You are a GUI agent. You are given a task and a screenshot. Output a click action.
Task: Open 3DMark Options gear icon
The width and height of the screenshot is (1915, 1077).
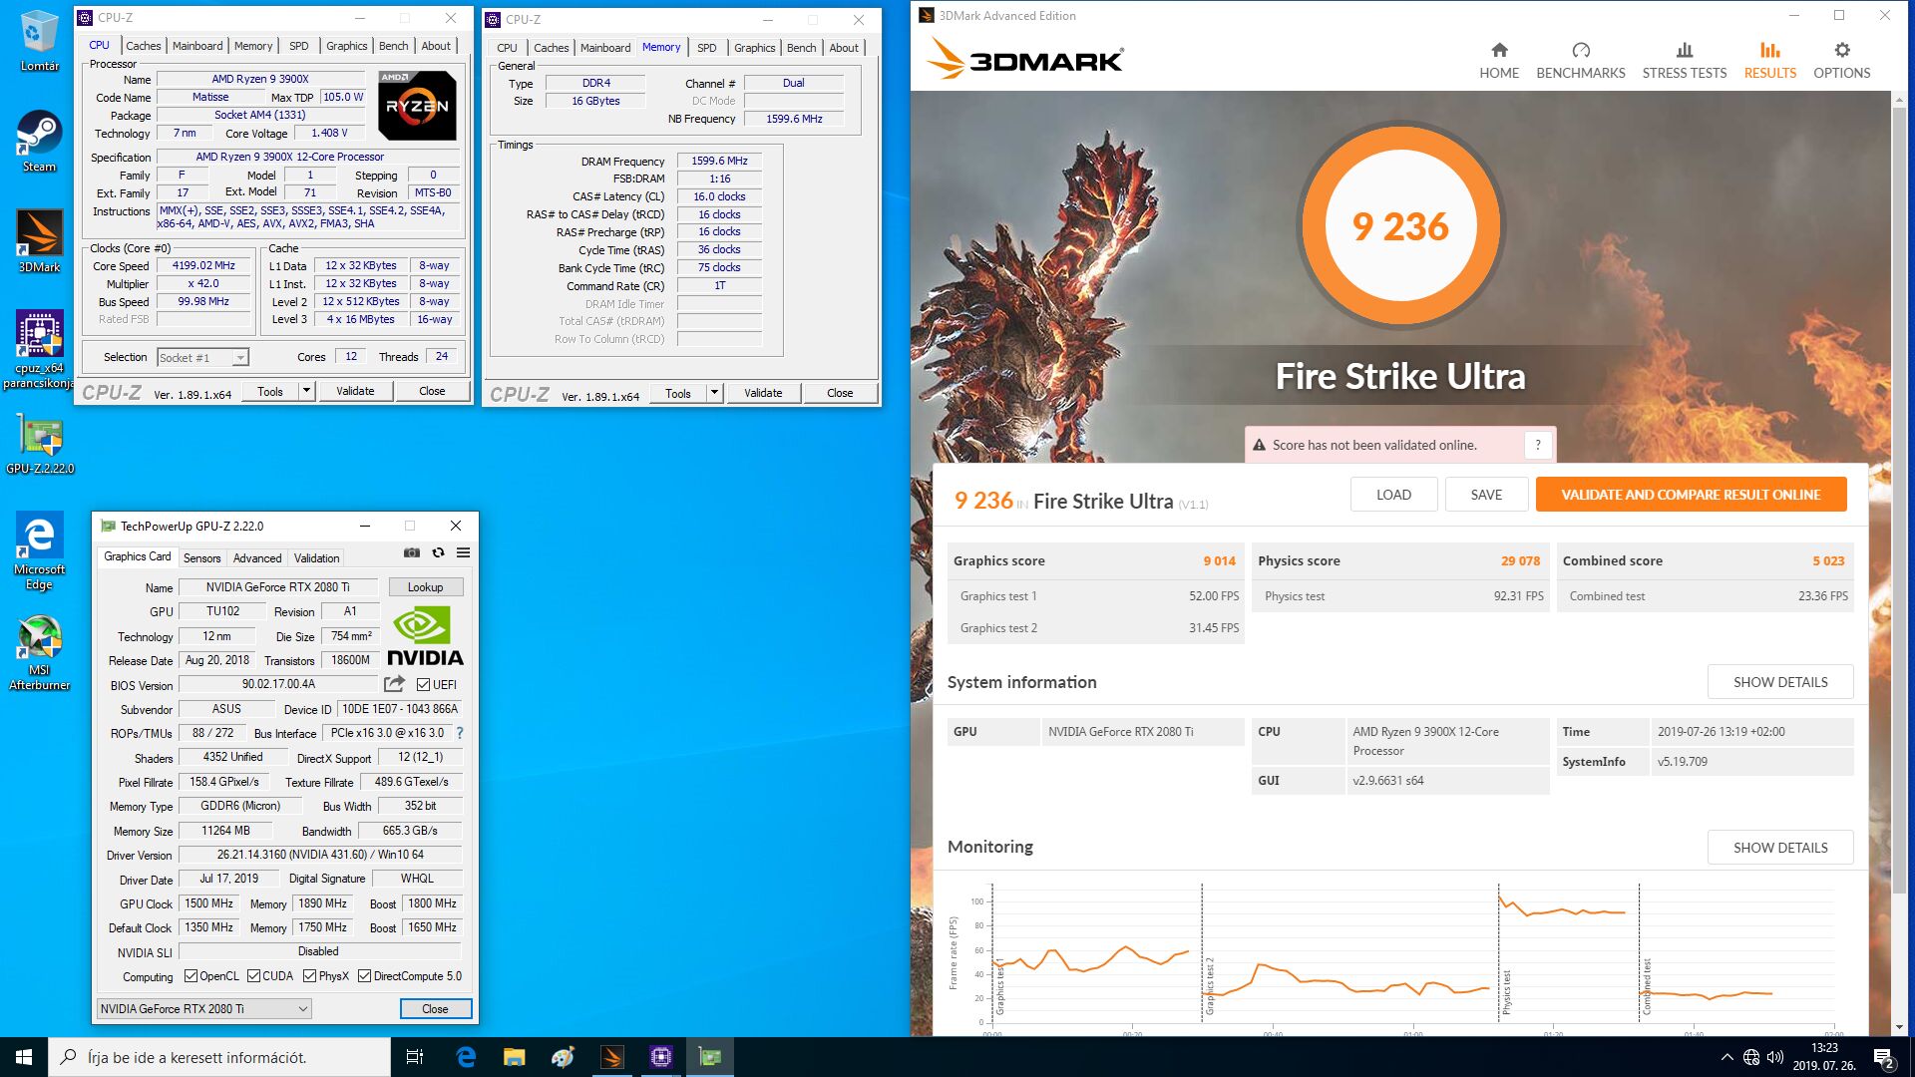point(1841,51)
